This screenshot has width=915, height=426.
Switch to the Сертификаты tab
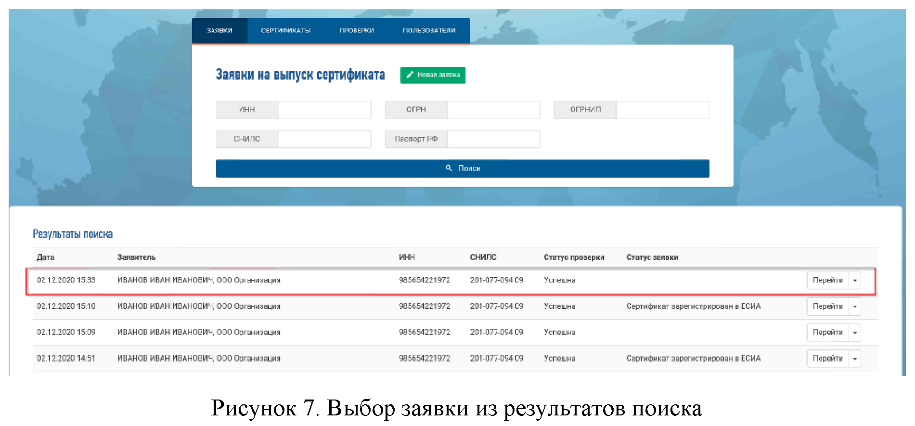(285, 31)
